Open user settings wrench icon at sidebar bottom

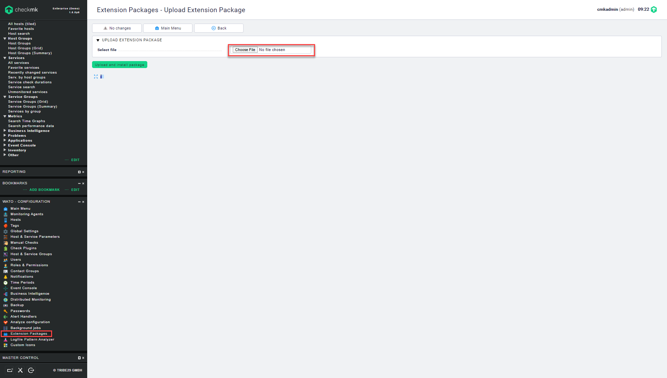20,370
